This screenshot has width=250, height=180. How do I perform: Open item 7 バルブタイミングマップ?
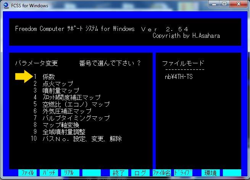click(x=72, y=118)
